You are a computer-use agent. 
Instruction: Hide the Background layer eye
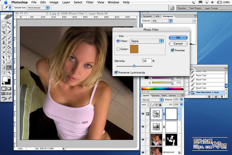click(143, 152)
